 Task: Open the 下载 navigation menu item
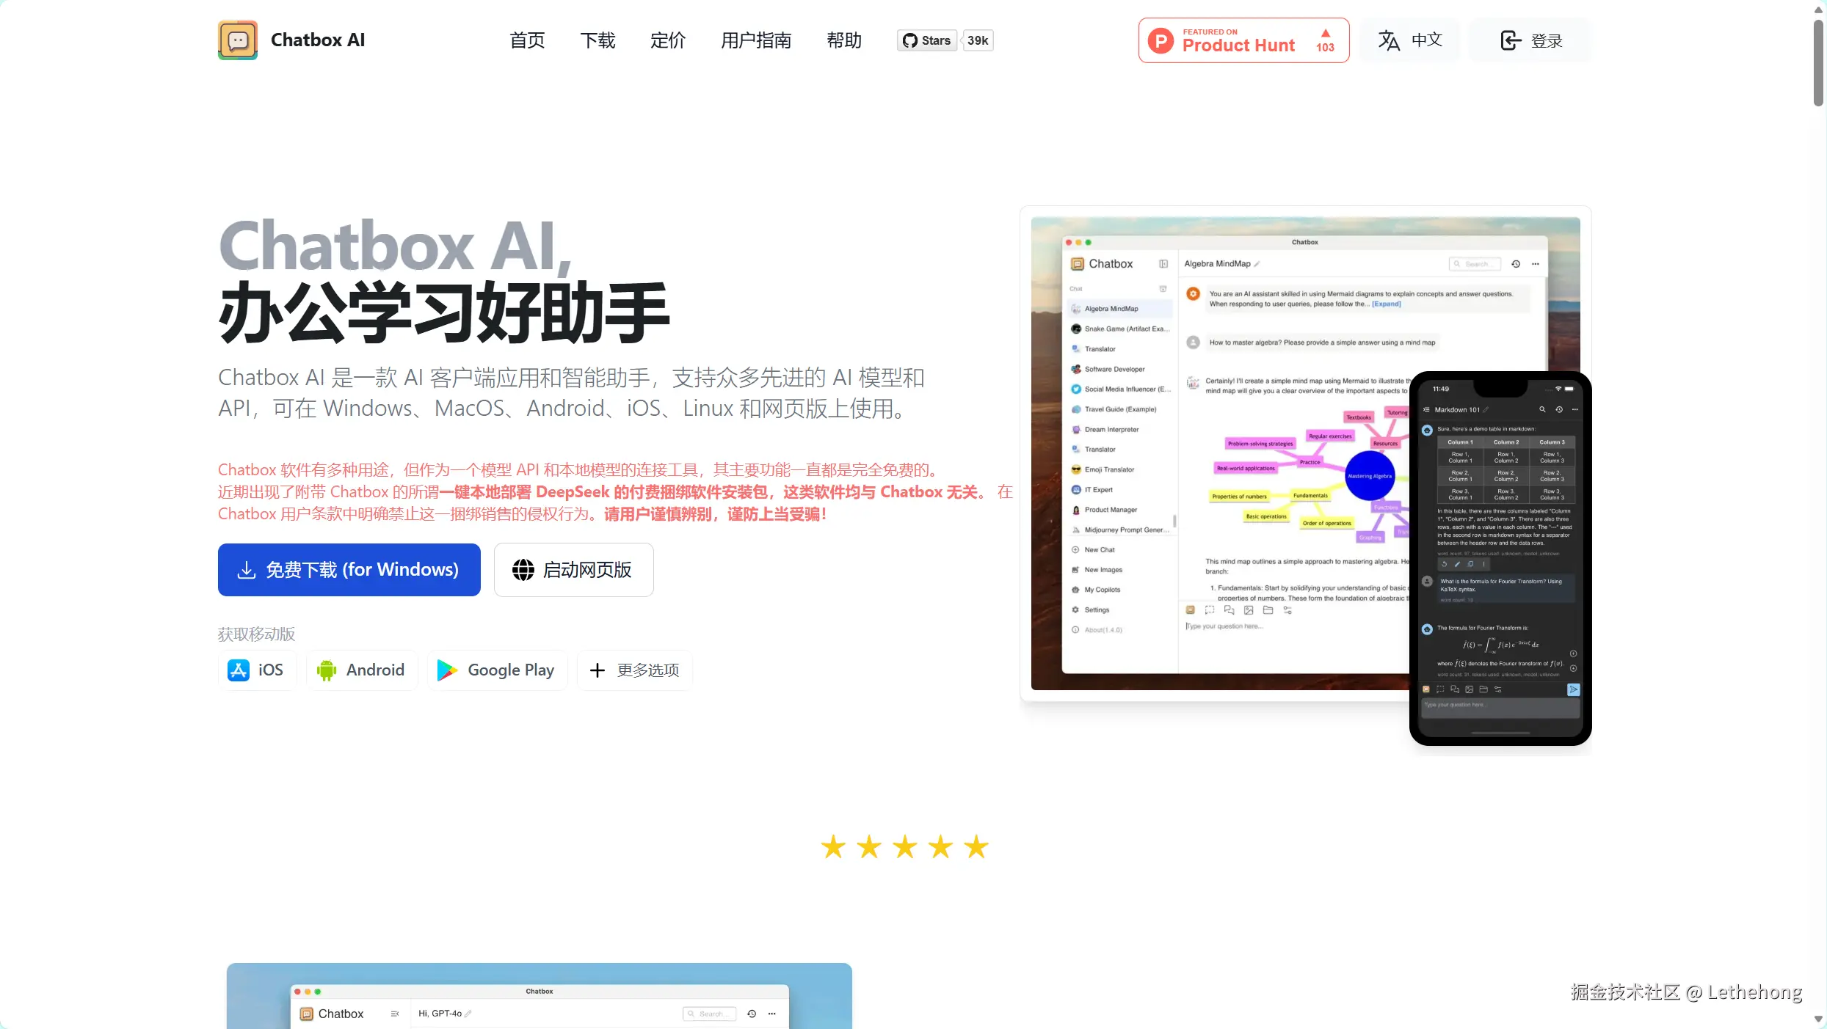click(598, 40)
